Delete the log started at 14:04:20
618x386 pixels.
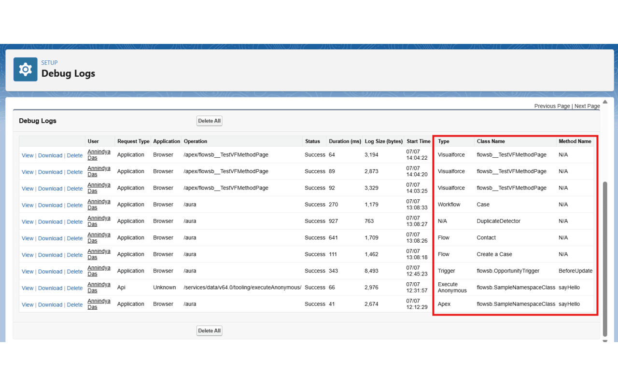75,172
